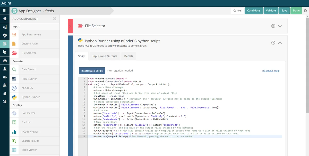Open the stacked inbox icon in the left rail
The height and width of the screenshot is (156, 309).
click(x=5, y=60)
